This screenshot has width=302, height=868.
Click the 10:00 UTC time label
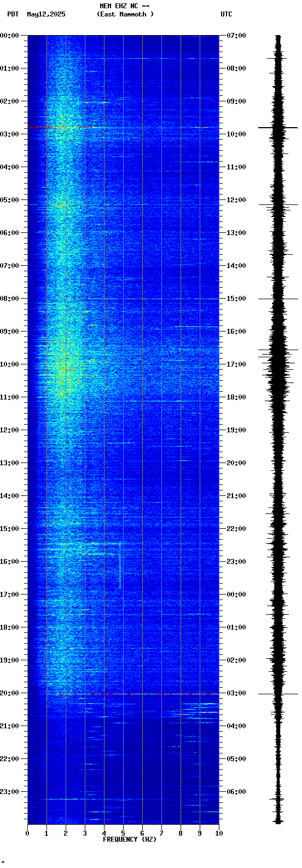(x=236, y=134)
